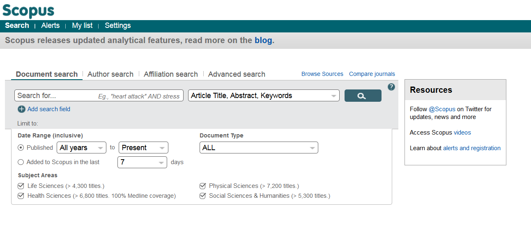This screenshot has width=531, height=231.
Task: Uncheck Social Sciences & Humanities checkbox
Action: click(202, 196)
